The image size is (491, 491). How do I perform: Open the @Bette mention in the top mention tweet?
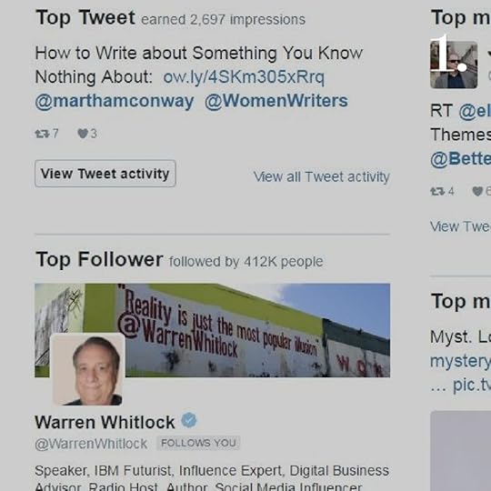pos(461,159)
